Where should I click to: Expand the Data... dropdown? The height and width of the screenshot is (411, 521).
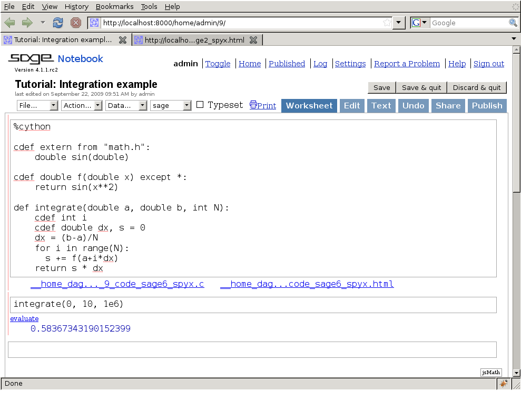point(126,105)
